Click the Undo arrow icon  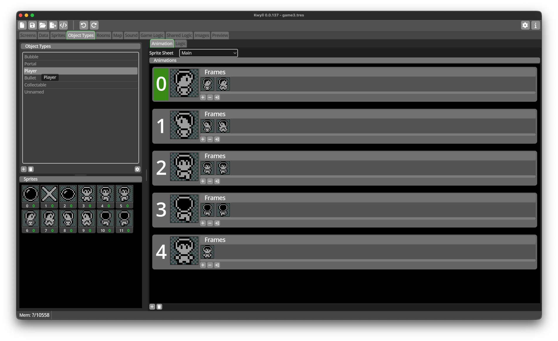[84, 25]
